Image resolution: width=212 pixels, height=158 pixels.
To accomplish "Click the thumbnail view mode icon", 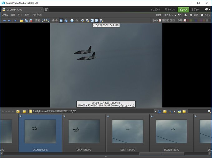I will [x=179, y=111].
